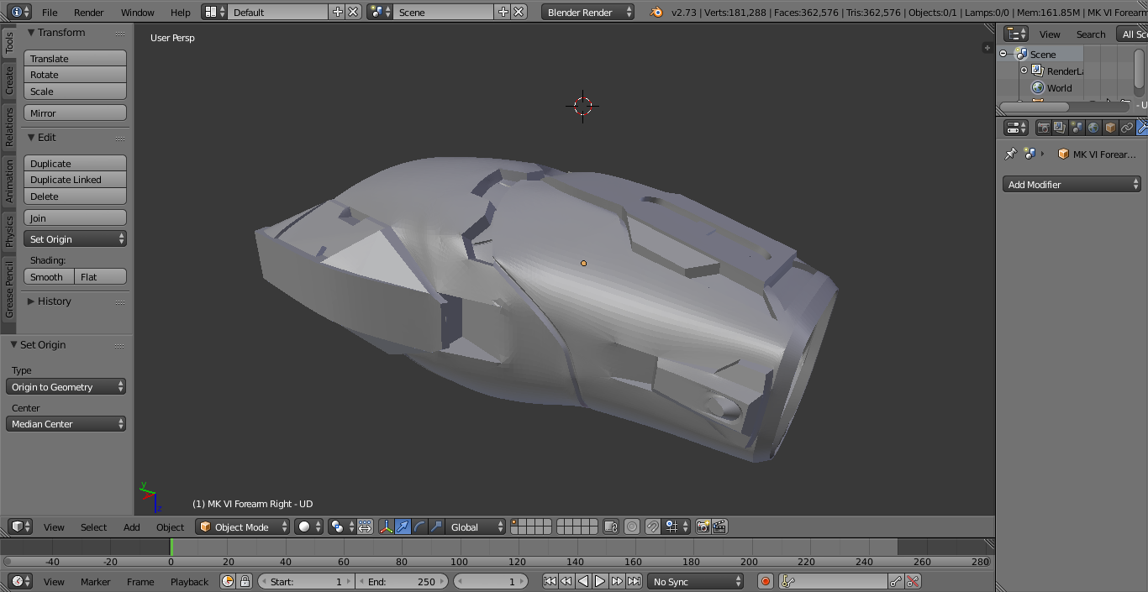Click the OpenGL render animation clapperboard icon
1148x592 pixels.
(719, 527)
